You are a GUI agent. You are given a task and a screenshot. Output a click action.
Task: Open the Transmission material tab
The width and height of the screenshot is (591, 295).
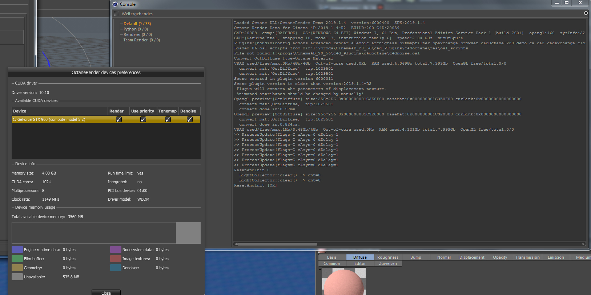(528, 257)
